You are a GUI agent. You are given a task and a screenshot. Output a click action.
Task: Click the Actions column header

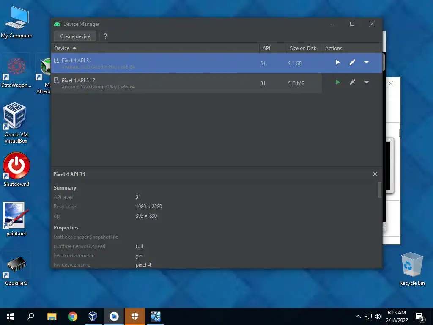click(352, 48)
